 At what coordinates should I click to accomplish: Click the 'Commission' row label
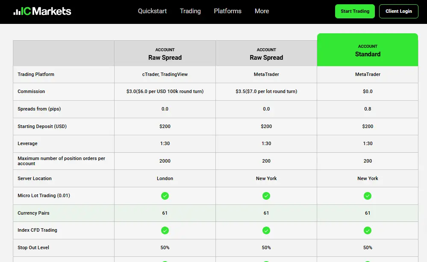pos(31,91)
